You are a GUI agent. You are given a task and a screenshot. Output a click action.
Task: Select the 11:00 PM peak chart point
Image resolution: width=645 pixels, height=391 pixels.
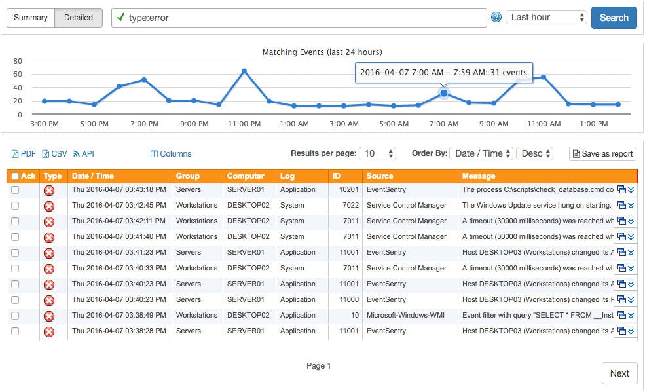click(244, 71)
